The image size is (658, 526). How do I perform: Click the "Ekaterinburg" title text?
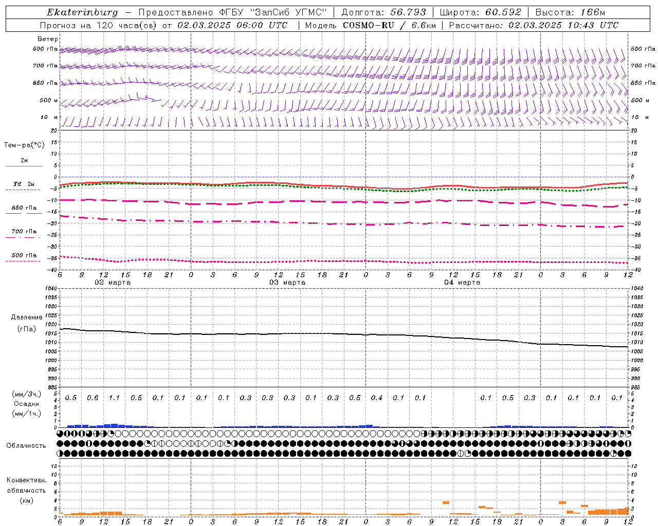[x=82, y=13]
